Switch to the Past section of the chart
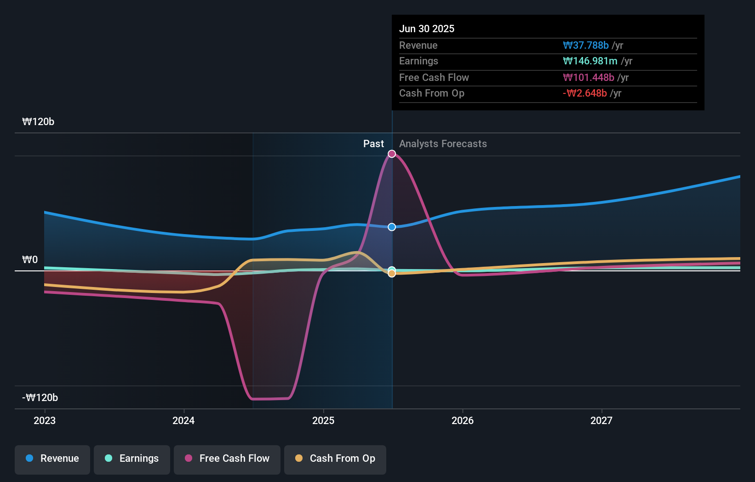The image size is (755, 482). (373, 144)
